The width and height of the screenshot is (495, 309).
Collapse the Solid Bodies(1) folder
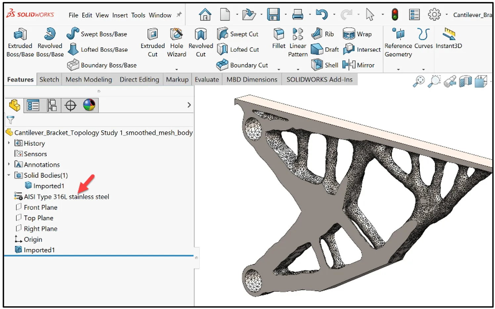pyautogui.click(x=9, y=175)
